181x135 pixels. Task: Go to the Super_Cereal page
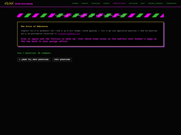(156, 3)
